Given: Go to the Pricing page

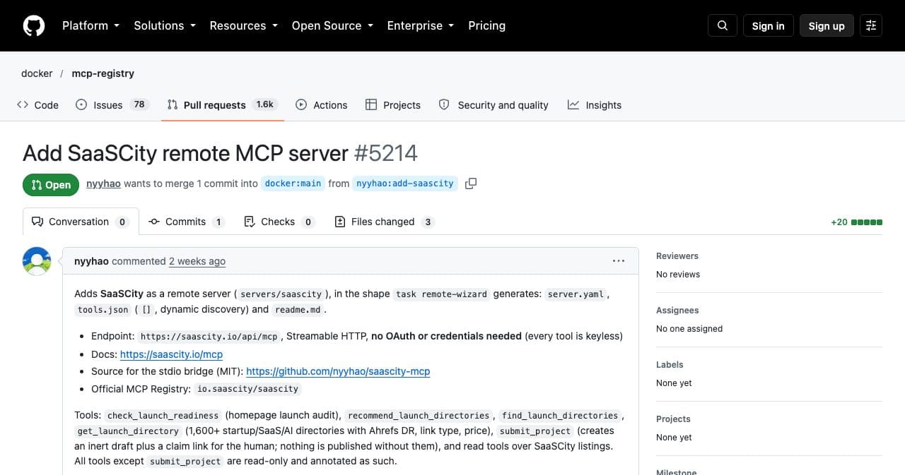Looking at the screenshot, I should 487,25.
